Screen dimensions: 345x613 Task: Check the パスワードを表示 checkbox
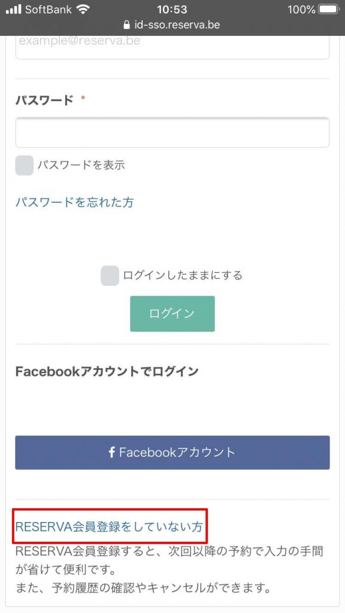[24, 165]
